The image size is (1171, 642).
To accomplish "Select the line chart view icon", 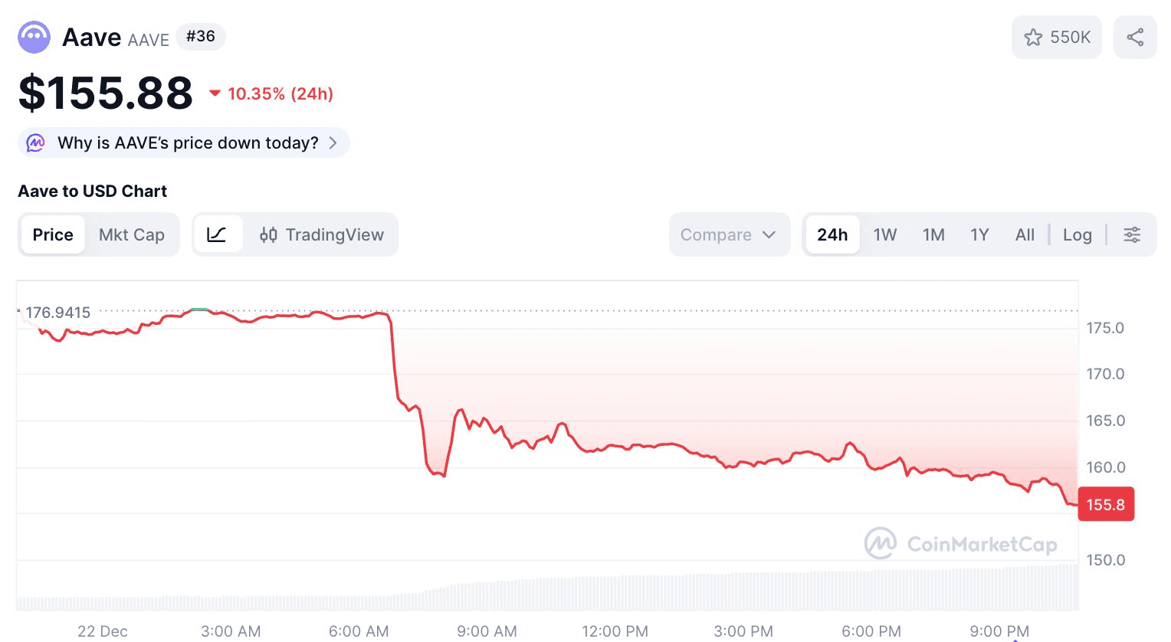I will click(218, 234).
